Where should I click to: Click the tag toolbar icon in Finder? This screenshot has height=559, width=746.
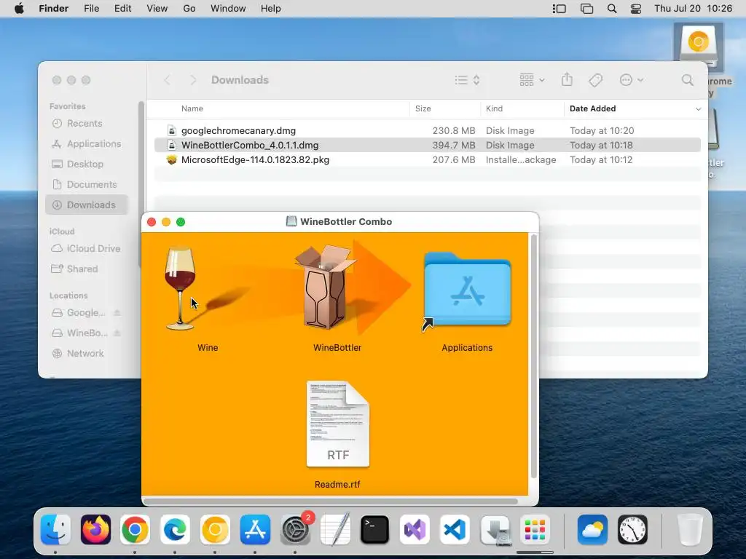tap(596, 80)
